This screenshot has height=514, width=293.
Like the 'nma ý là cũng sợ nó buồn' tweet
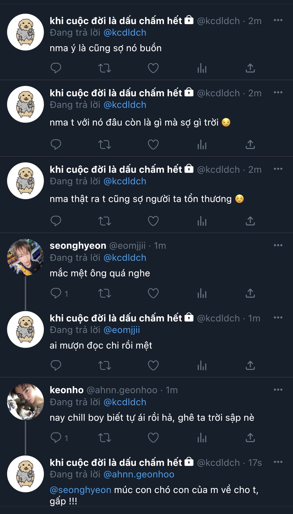[153, 68]
